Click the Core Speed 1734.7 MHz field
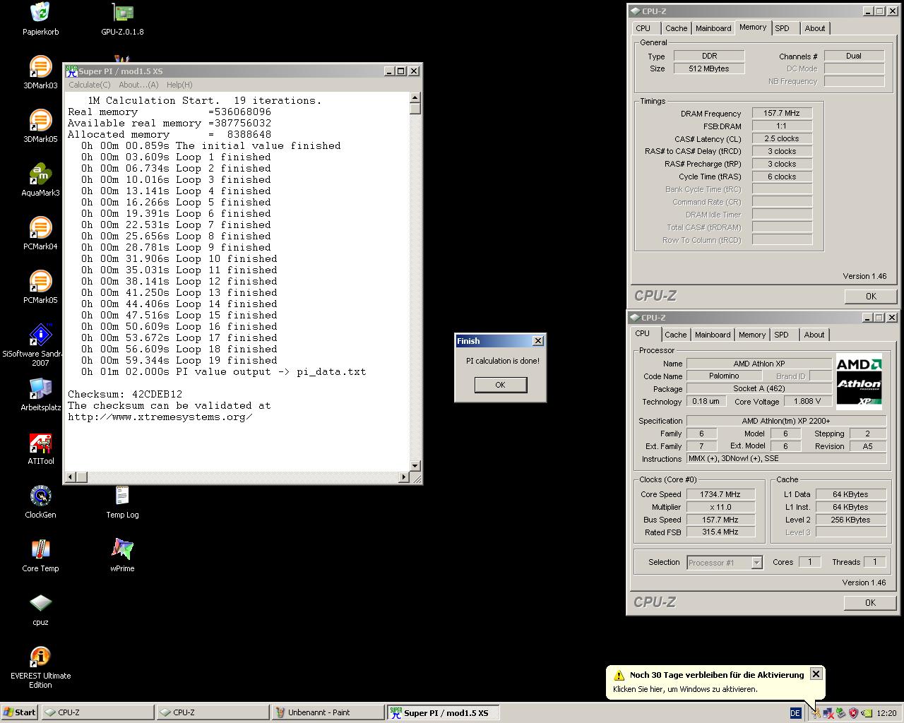 [720, 494]
